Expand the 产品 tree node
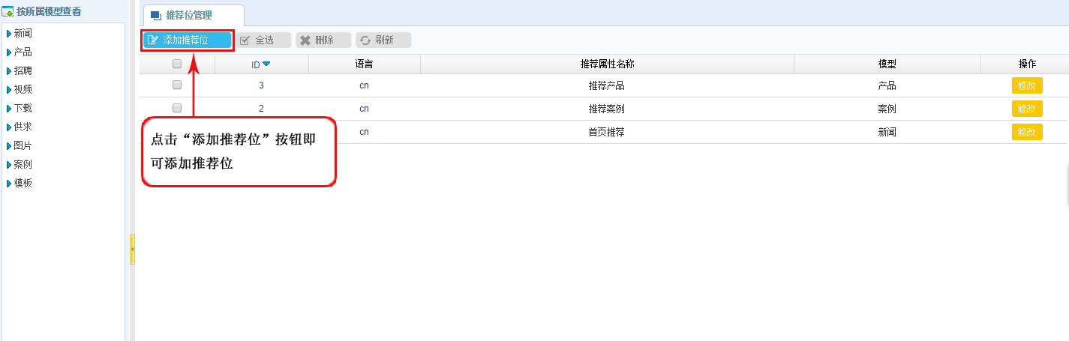1069x341 pixels. click(x=8, y=52)
